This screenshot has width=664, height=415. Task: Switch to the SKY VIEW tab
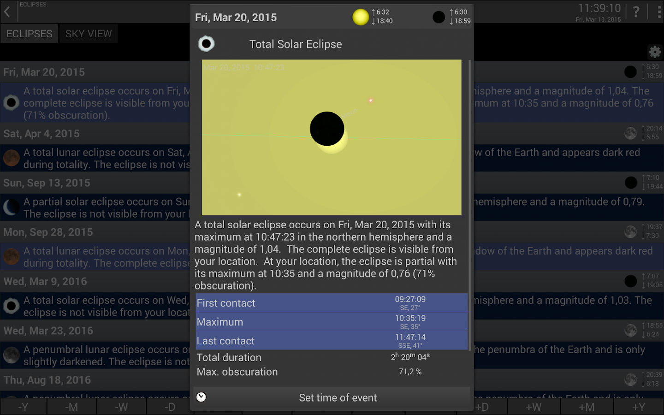coord(88,33)
